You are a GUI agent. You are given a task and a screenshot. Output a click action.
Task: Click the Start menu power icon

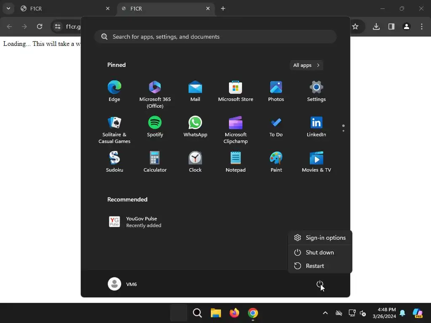click(x=320, y=284)
